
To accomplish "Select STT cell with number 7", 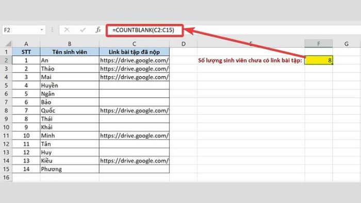I will (26, 110).
